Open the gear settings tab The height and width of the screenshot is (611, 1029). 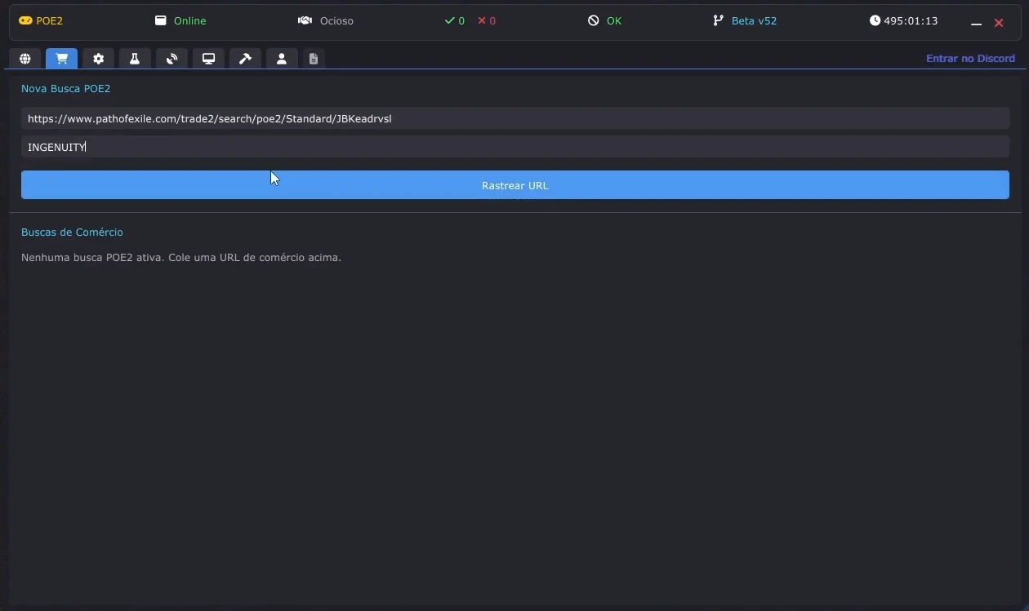[x=98, y=59]
